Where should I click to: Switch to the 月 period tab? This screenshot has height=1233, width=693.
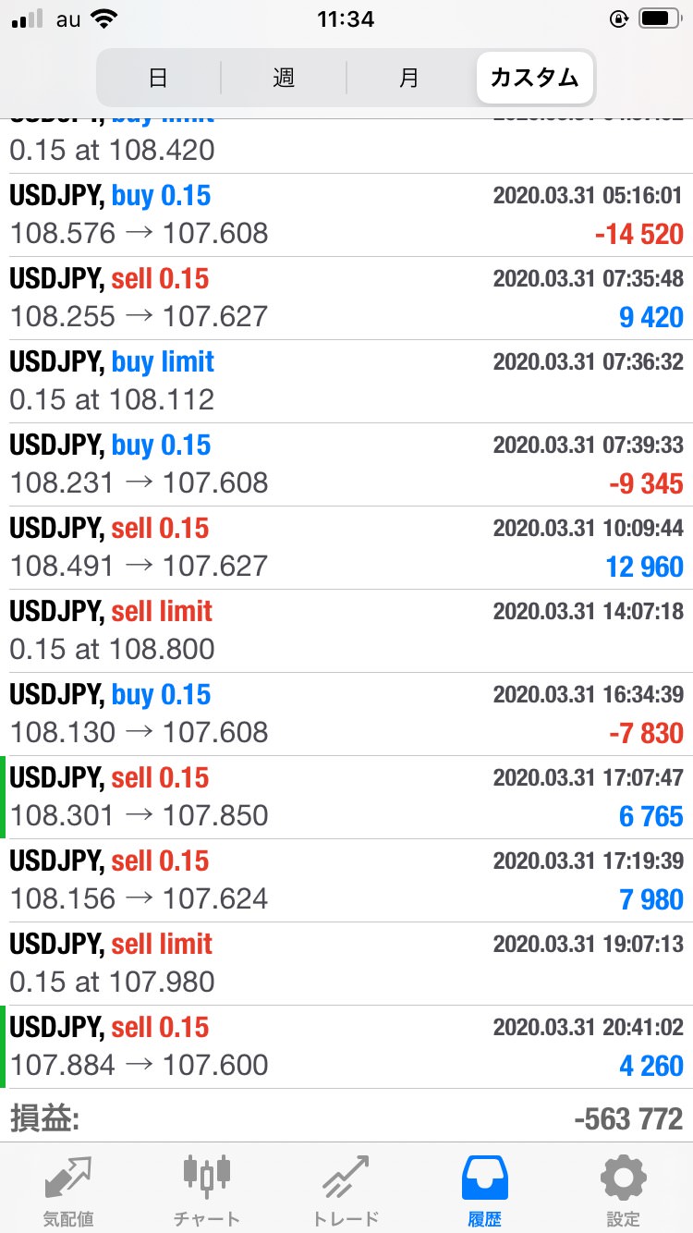point(409,78)
